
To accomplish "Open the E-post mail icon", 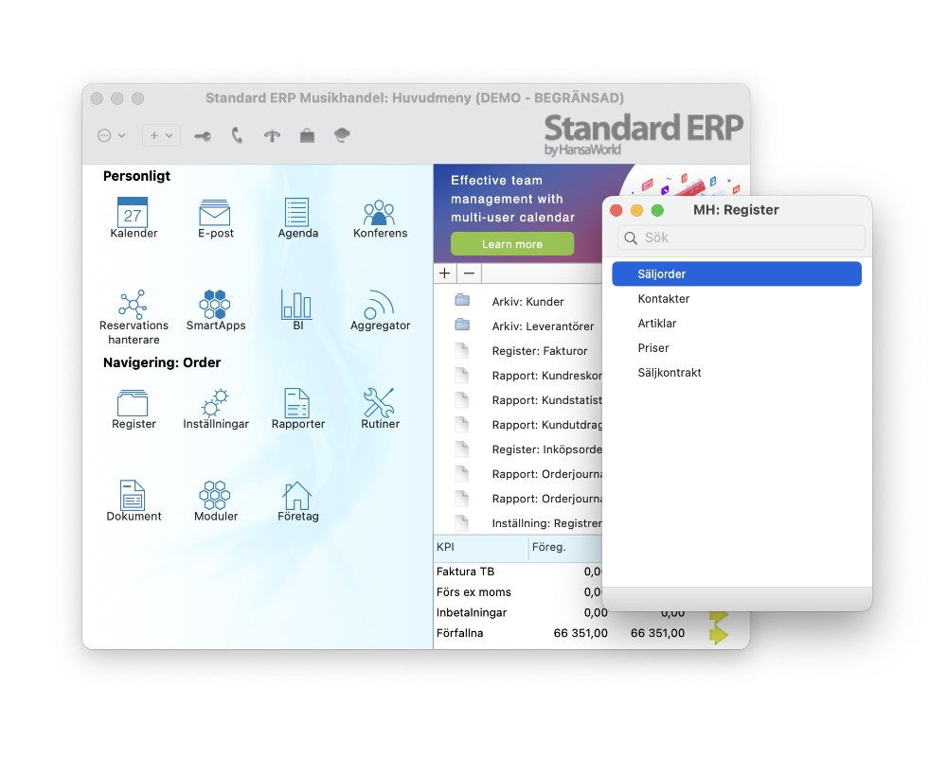I will (x=215, y=212).
